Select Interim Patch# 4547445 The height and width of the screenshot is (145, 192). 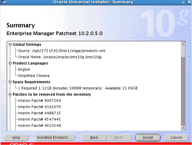40,119
